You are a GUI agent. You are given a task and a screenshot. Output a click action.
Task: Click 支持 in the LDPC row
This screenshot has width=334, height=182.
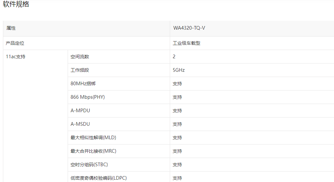[x=177, y=178]
